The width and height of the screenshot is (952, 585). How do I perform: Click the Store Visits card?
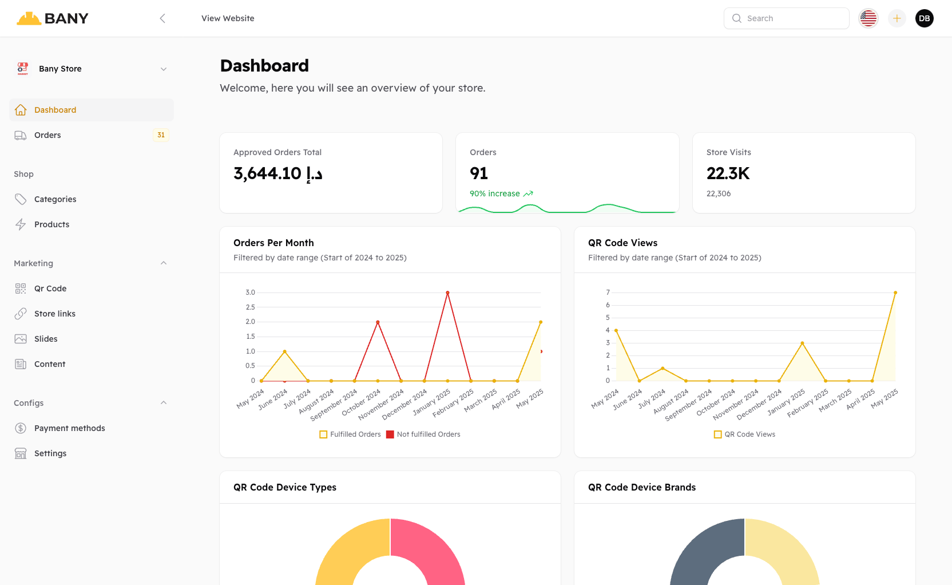coord(804,173)
